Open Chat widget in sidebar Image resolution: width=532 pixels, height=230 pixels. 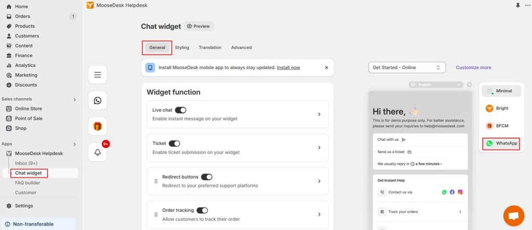tap(29, 173)
